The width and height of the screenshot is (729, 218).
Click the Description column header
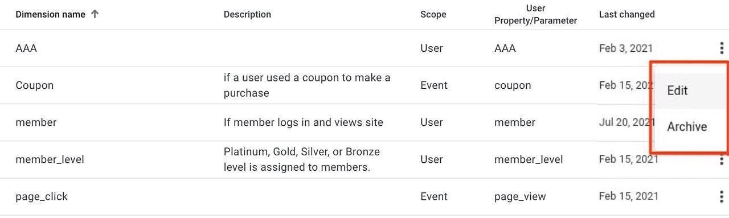click(x=247, y=14)
